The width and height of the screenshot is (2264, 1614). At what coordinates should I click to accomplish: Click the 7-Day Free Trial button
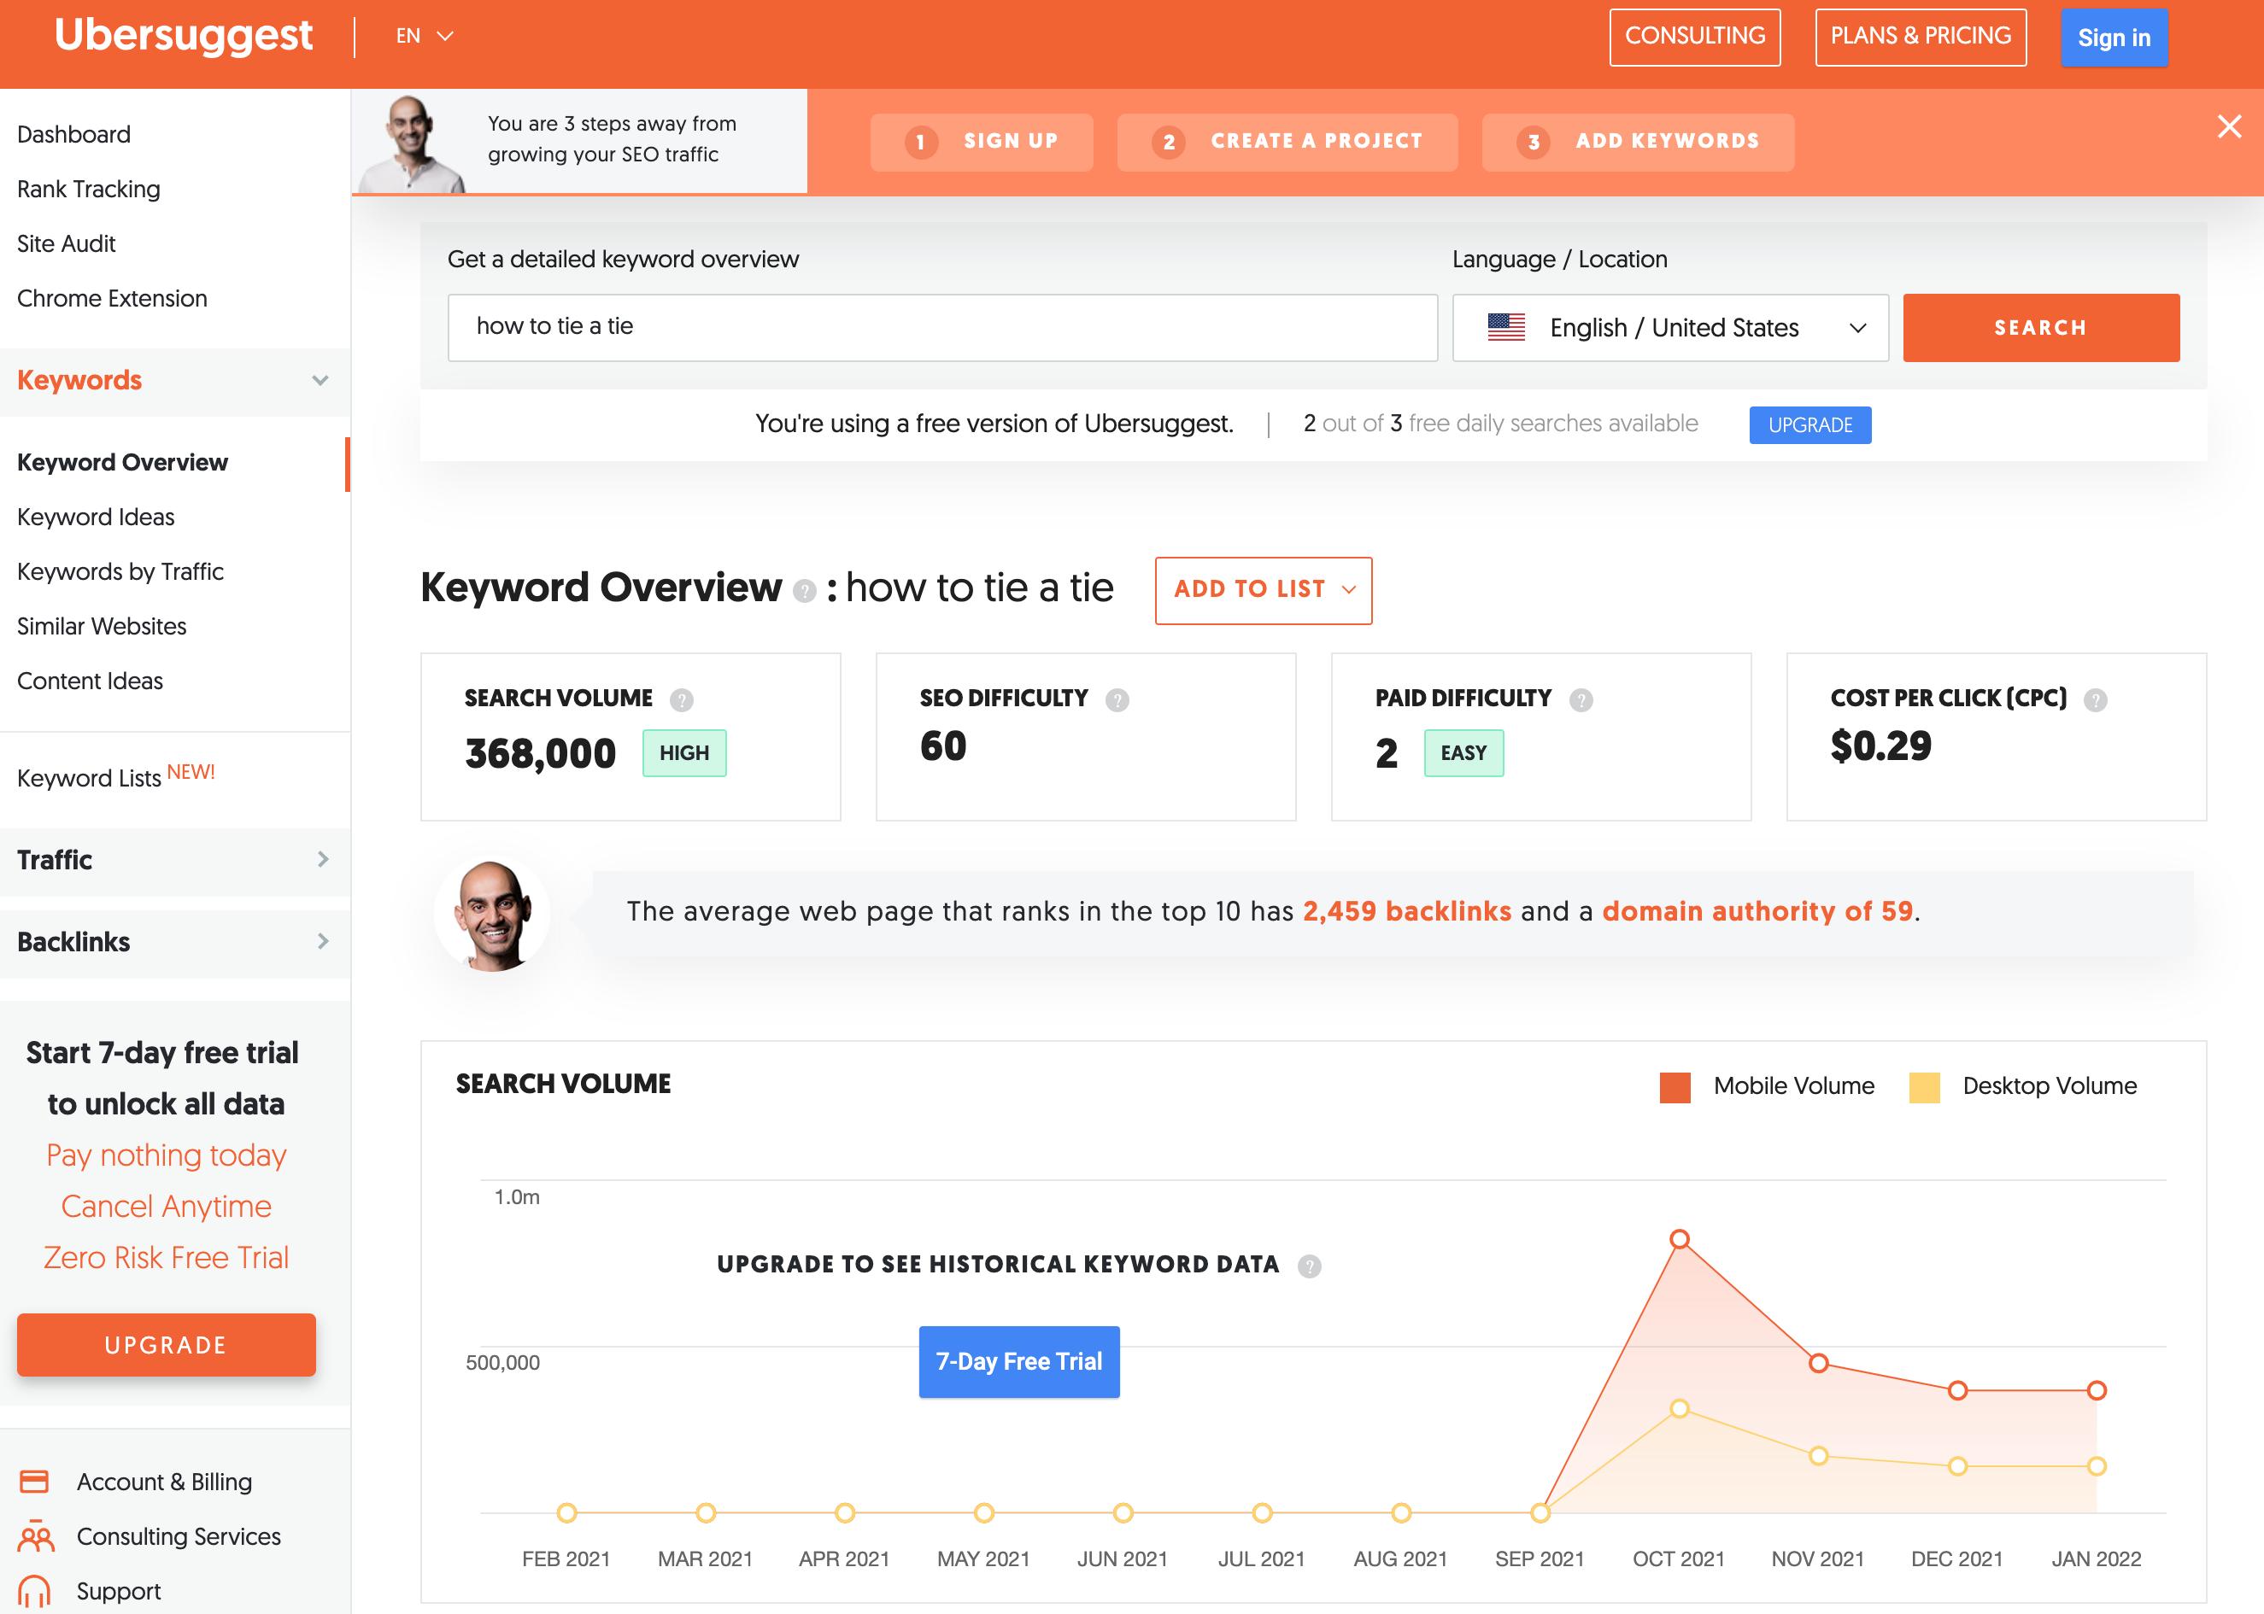[1020, 1360]
